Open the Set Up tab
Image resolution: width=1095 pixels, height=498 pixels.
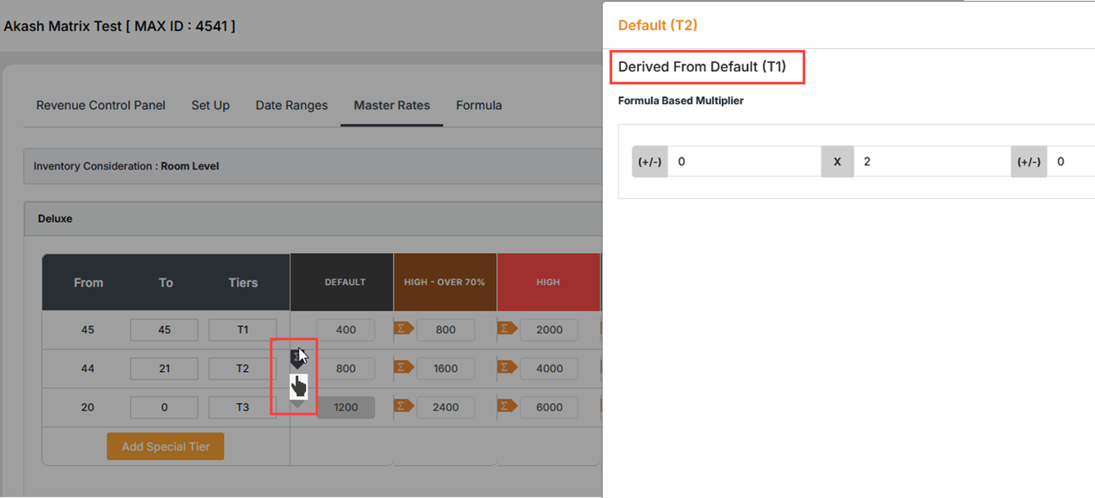pos(211,106)
